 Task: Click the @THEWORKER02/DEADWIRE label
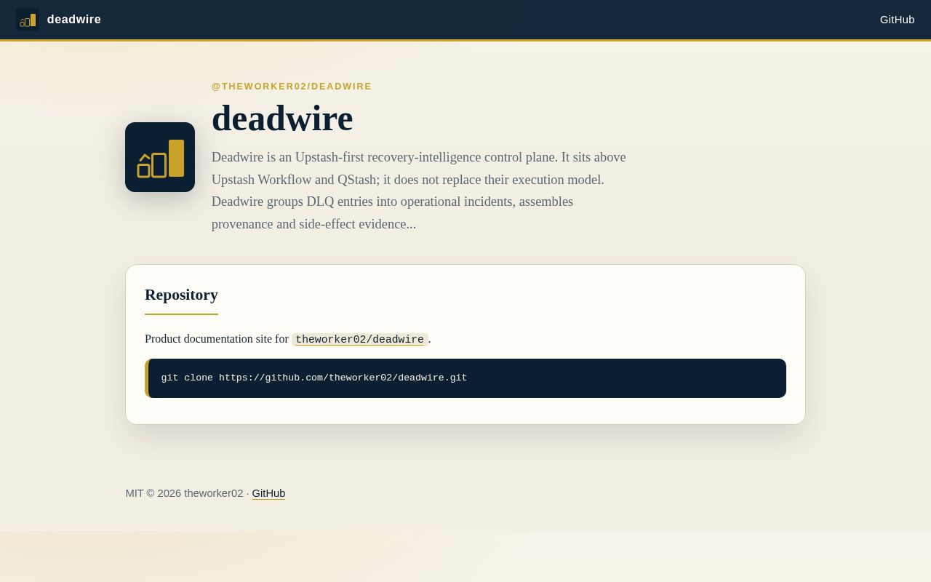tap(292, 87)
